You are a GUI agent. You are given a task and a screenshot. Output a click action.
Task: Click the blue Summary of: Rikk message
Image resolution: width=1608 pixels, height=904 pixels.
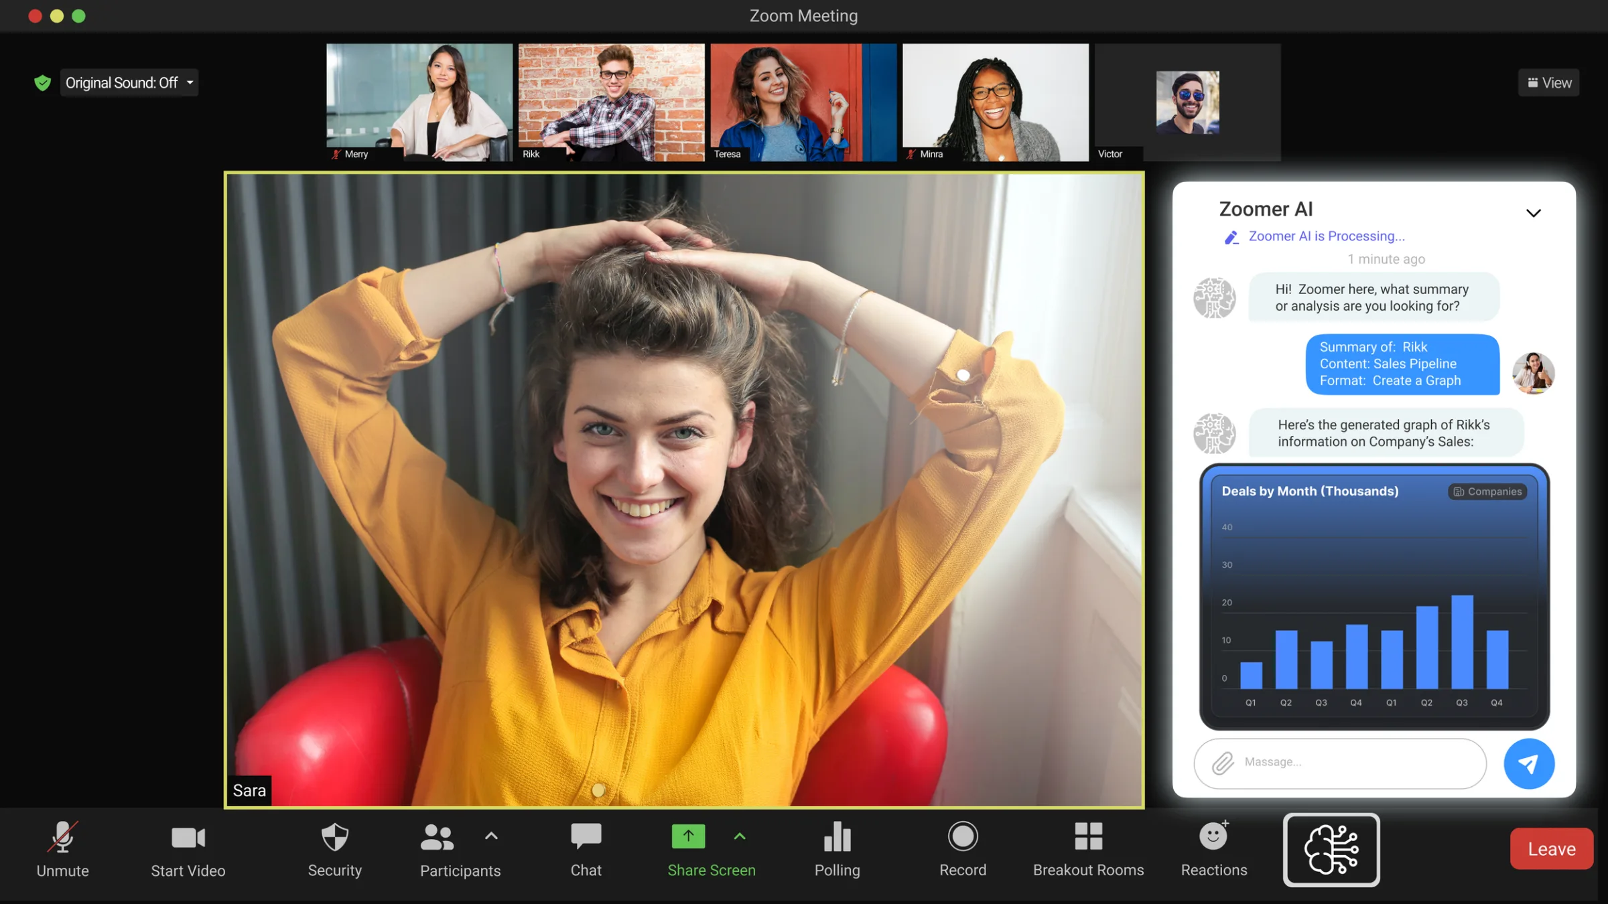(1402, 364)
